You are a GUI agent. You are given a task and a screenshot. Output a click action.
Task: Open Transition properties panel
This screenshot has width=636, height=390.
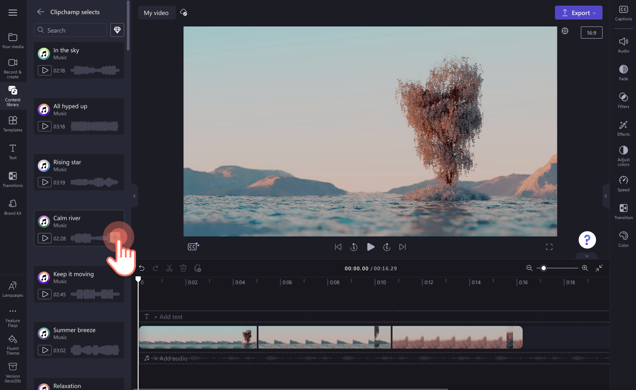tap(623, 212)
